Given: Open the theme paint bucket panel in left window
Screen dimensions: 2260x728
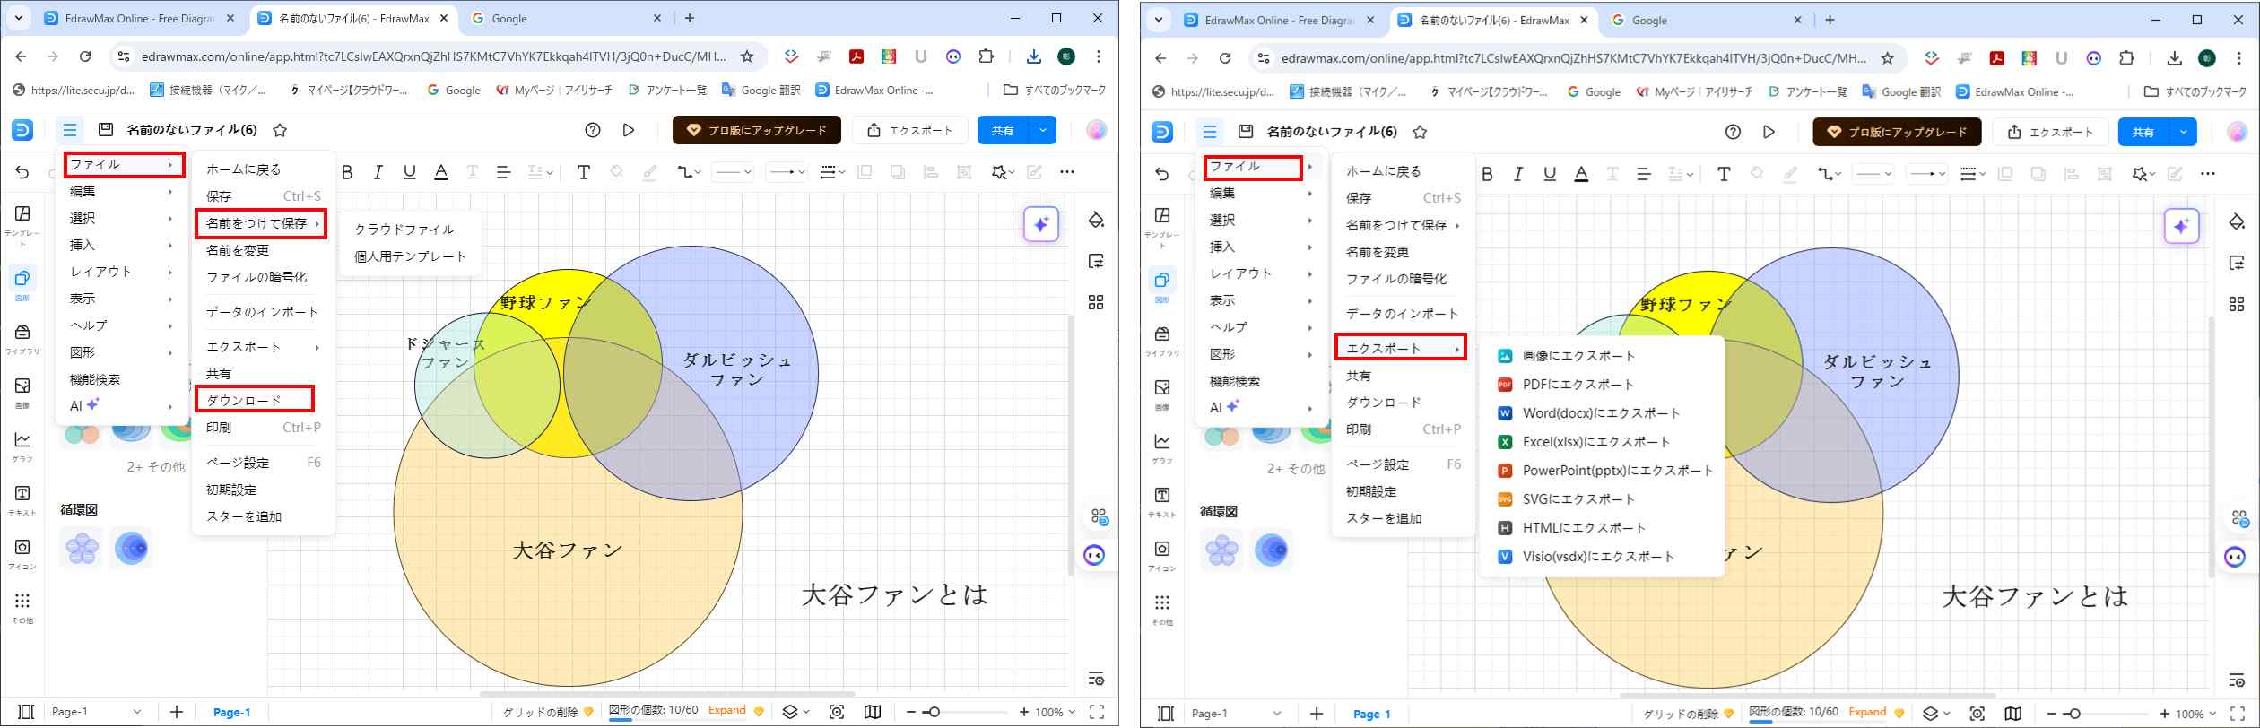Looking at the screenshot, I should (x=1096, y=221).
